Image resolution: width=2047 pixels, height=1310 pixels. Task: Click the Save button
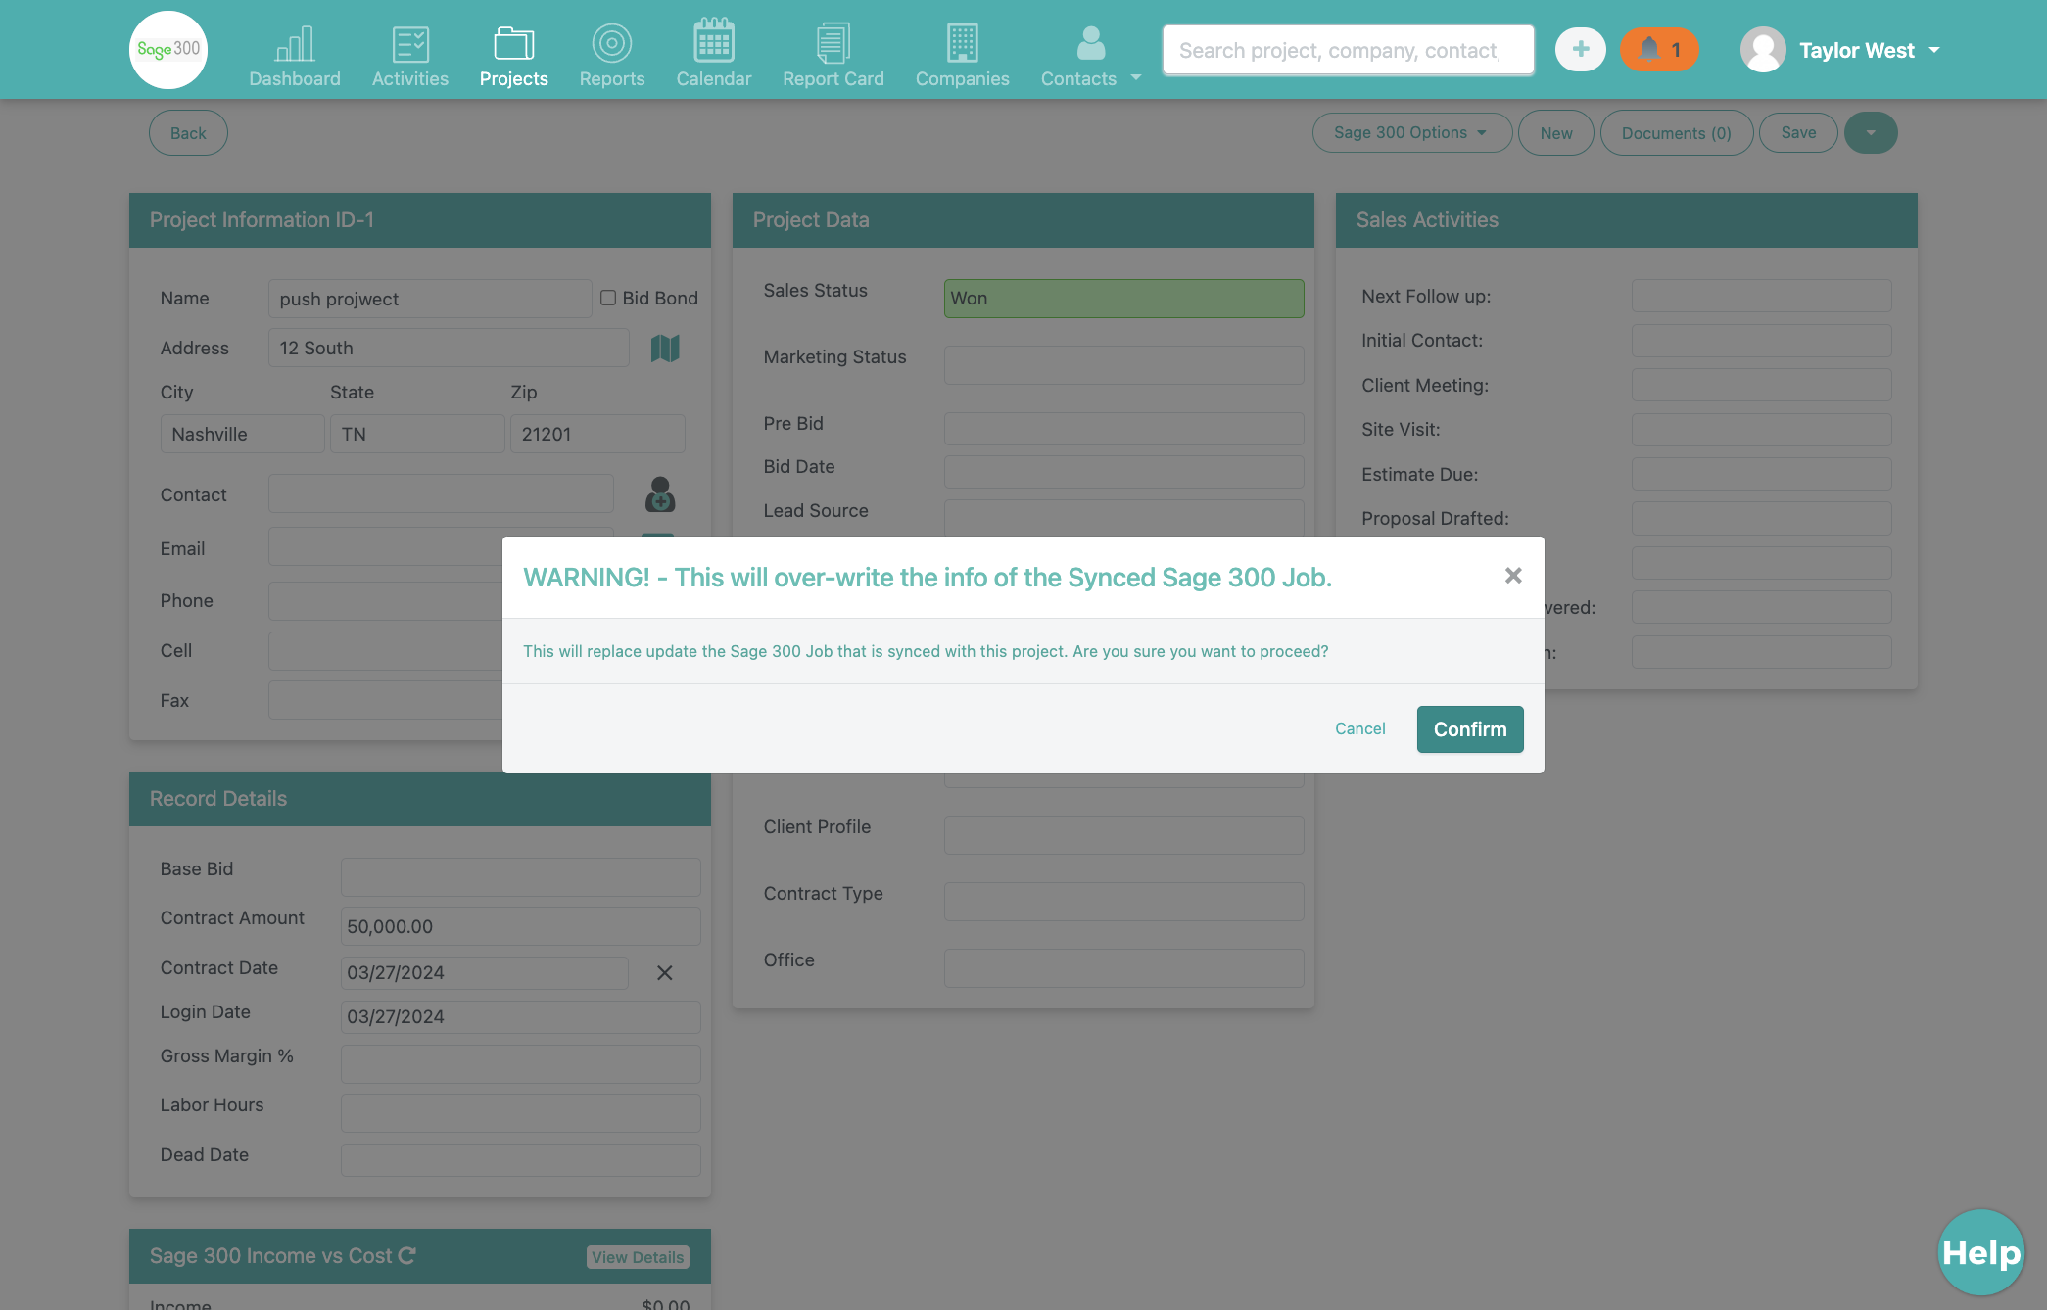[1798, 132]
